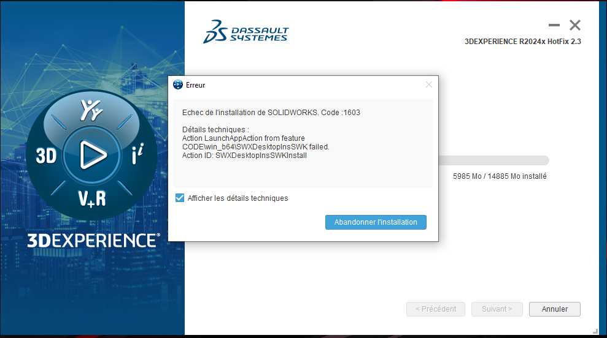Screen dimensions: 607x338
Task: Click the installation progress bar
Action: [x=493, y=160]
